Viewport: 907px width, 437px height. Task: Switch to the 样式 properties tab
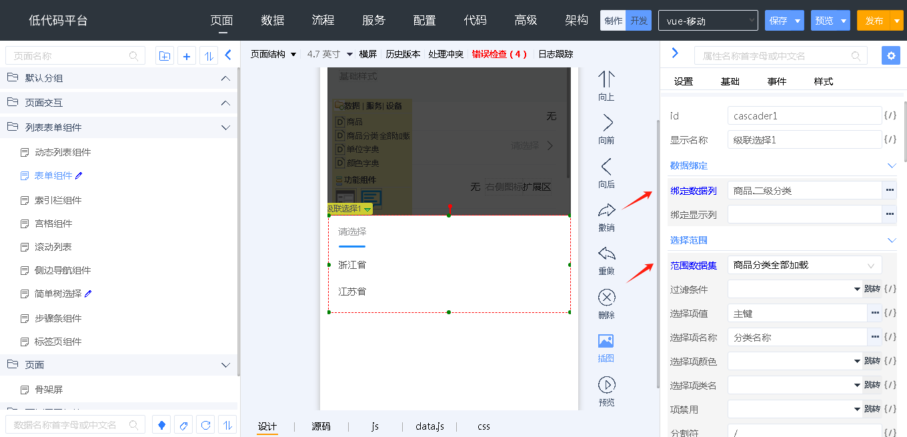click(824, 81)
